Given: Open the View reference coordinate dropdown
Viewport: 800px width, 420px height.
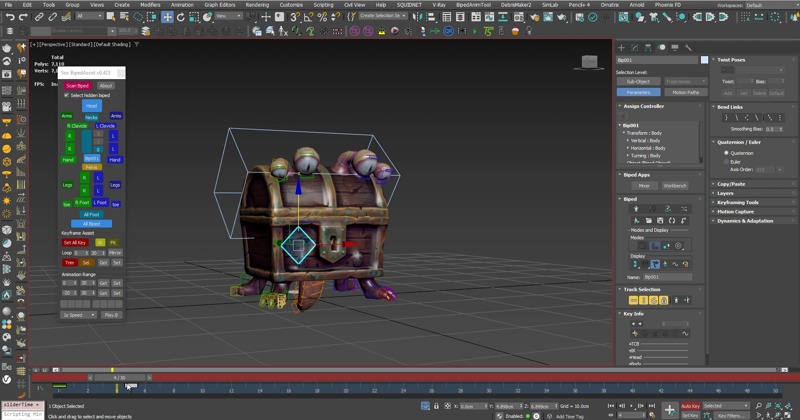Looking at the screenshot, I should (x=228, y=16).
